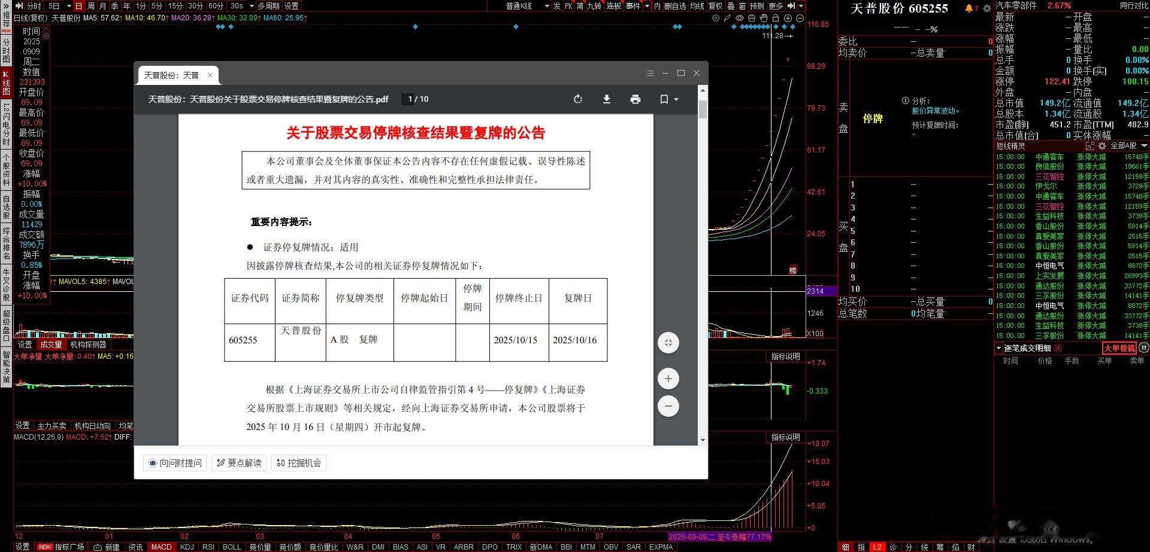Image resolution: width=1150 pixels, height=552 pixels.
Task: Switch to the KDJ indicator tab
Action: click(x=187, y=547)
